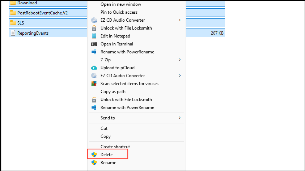Select the SLS folder name
This screenshot has width=305, height=171.
click(21, 23)
